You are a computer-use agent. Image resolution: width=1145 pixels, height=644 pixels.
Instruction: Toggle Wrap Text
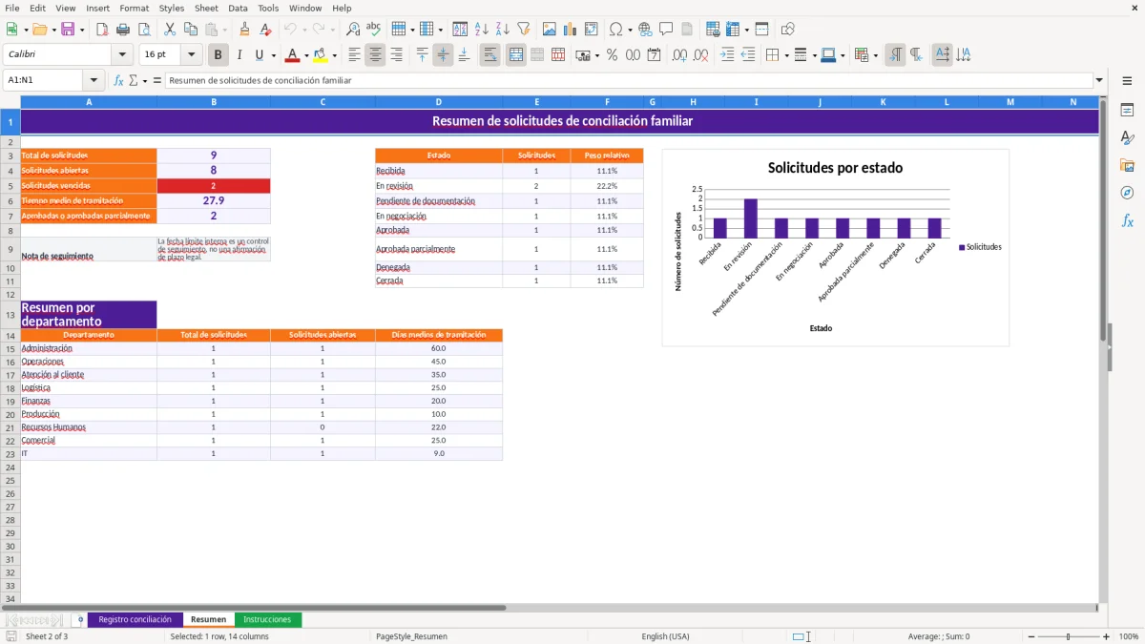(x=489, y=55)
